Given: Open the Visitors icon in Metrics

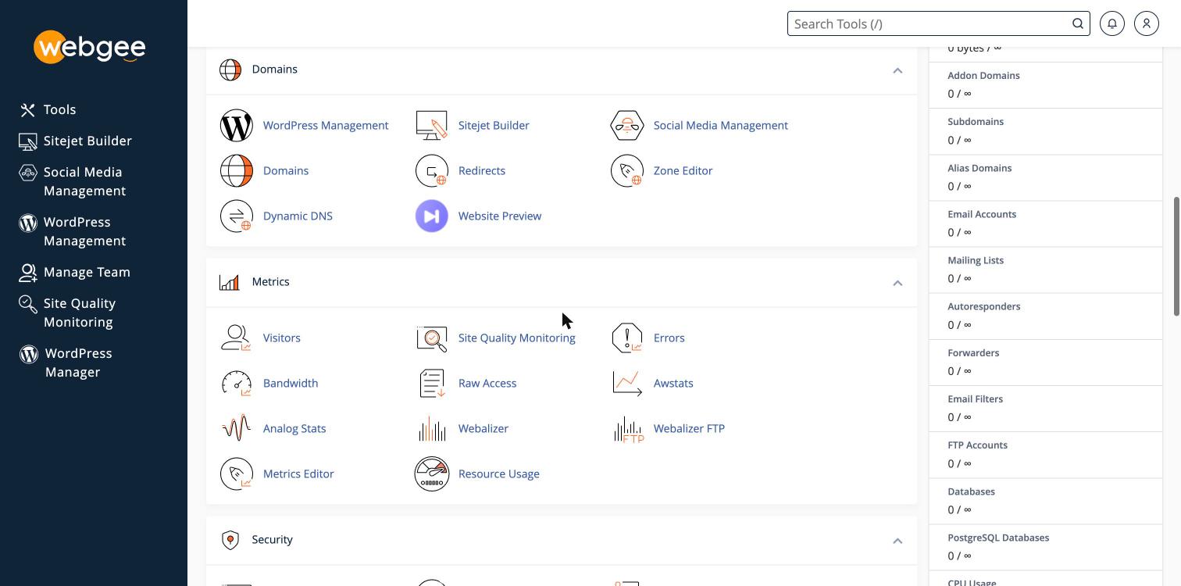Looking at the screenshot, I should (x=237, y=338).
